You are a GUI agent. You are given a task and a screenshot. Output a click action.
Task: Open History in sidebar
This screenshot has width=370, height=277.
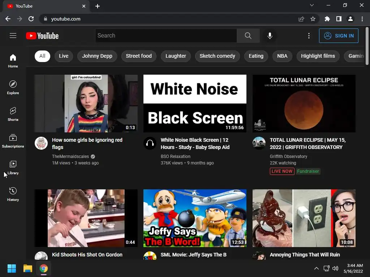tap(13, 194)
